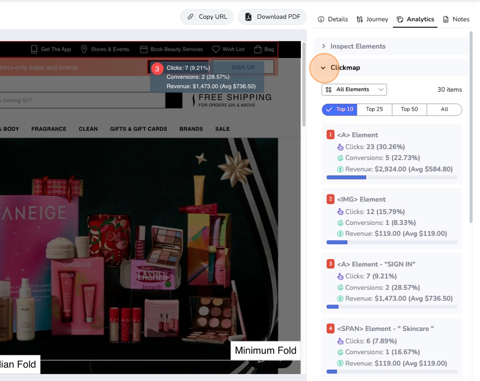Image resolution: width=480 pixels, height=381 pixels.
Task: Click the shopping bag icon
Action: click(258, 49)
